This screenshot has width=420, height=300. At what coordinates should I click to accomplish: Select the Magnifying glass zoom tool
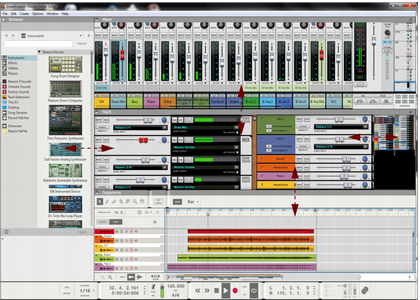tap(135, 202)
